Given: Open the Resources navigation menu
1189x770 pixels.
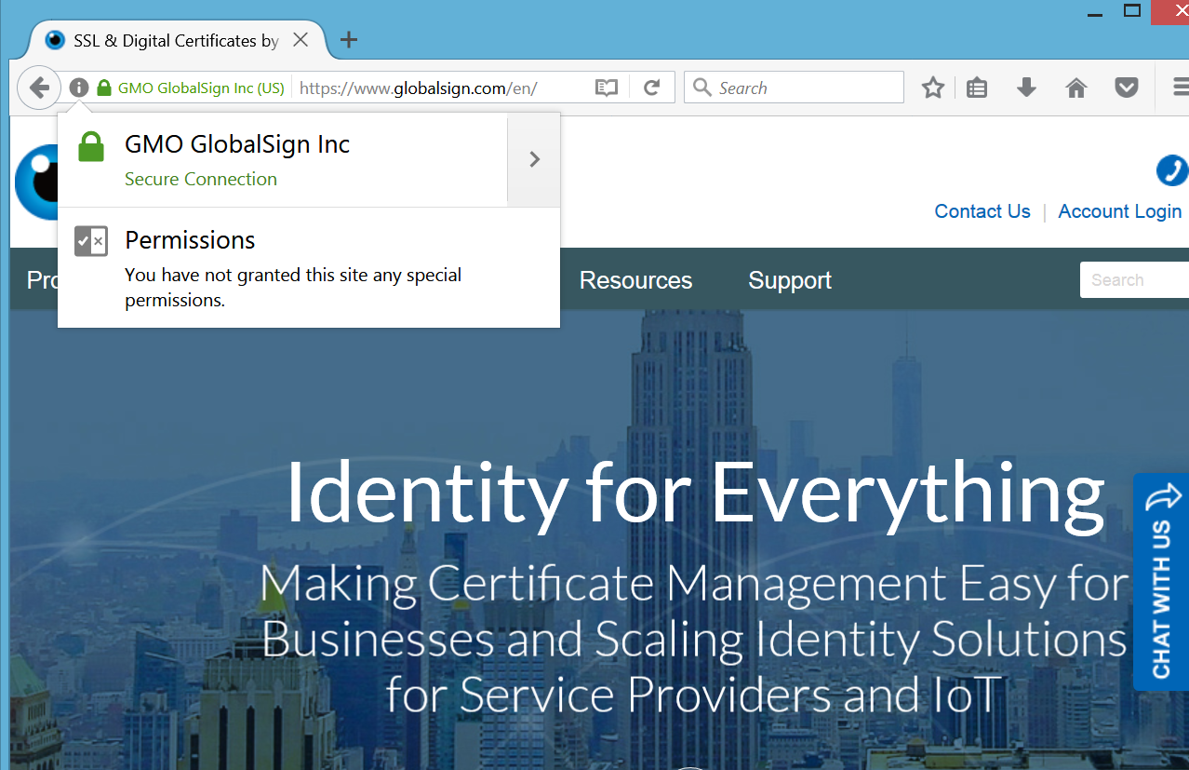Looking at the screenshot, I should click(x=635, y=280).
